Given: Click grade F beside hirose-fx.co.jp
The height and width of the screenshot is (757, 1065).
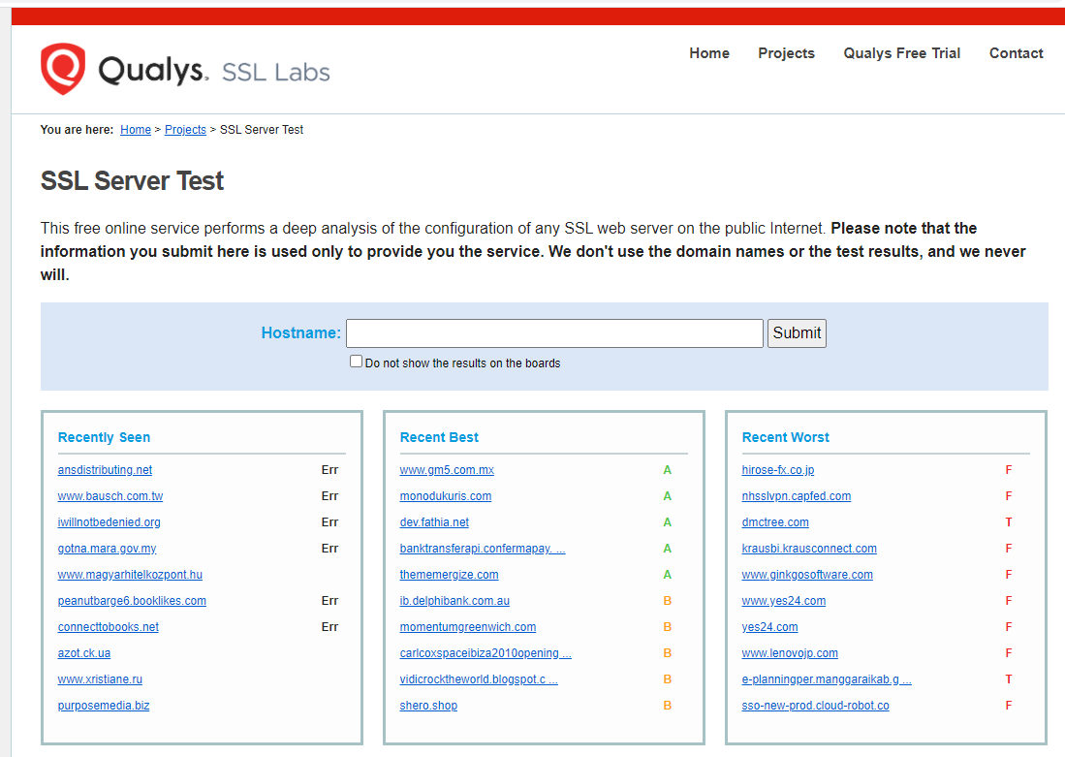Looking at the screenshot, I should (1009, 469).
